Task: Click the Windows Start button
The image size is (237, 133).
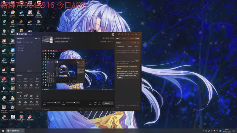Action: pos(3,131)
